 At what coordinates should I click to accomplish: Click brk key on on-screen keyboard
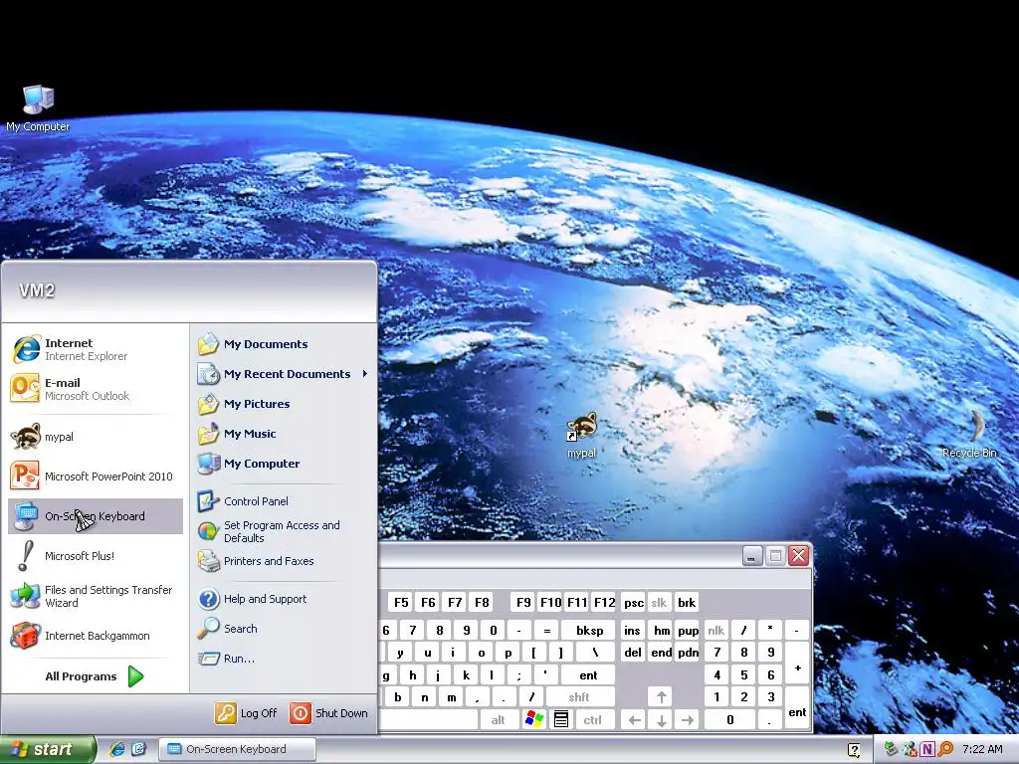pos(687,602)
